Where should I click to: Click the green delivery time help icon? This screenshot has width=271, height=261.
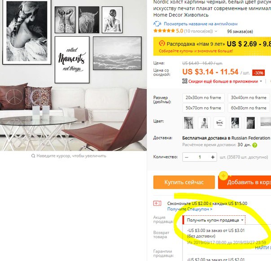255,145
